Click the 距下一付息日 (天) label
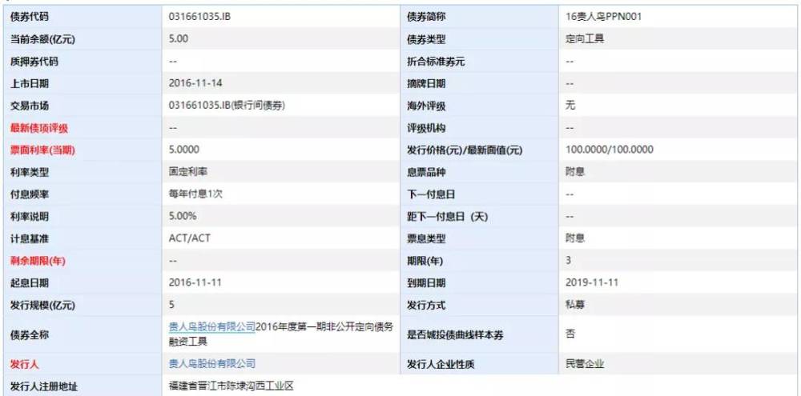The image size is (801, 396). pyautogui.click(x=448, y=217)
